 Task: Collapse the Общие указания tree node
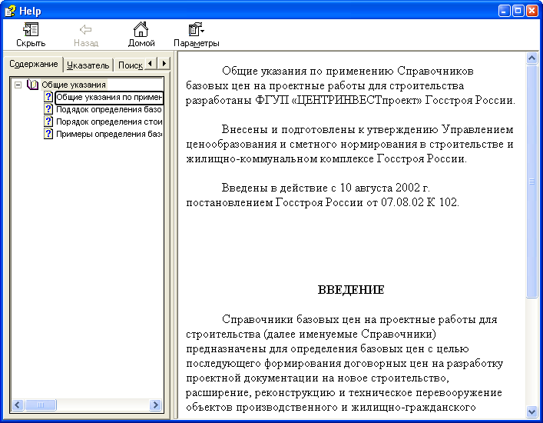[18, 85]
